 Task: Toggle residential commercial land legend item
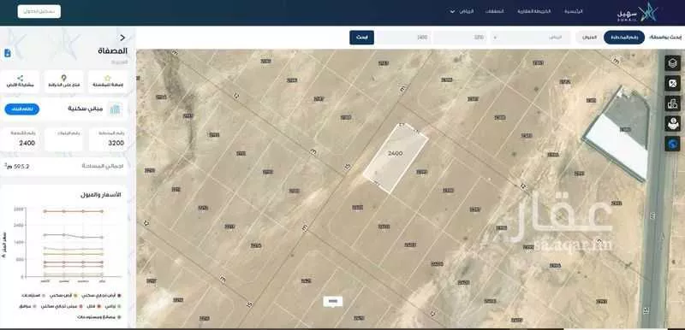coord(100,296)
